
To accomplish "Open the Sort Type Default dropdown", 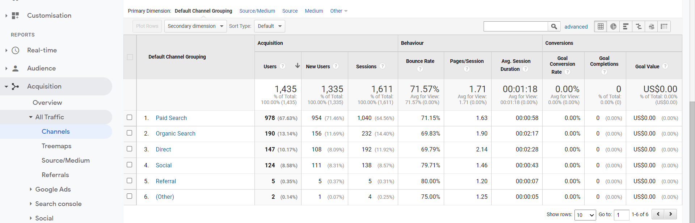I will pos(270,26).
